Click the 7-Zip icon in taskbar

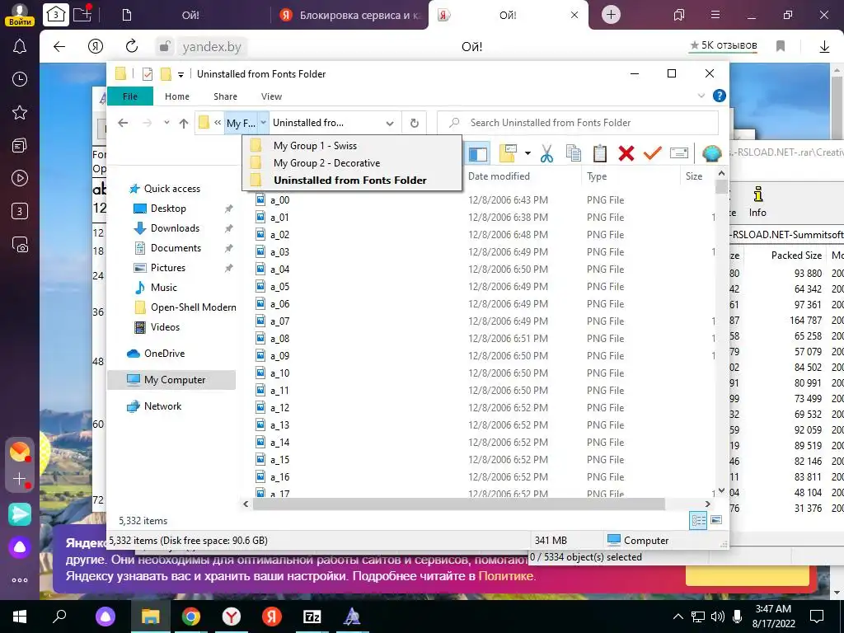[312, 617]
